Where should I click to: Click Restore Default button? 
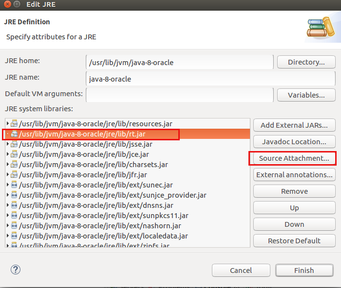pos(294,241)
